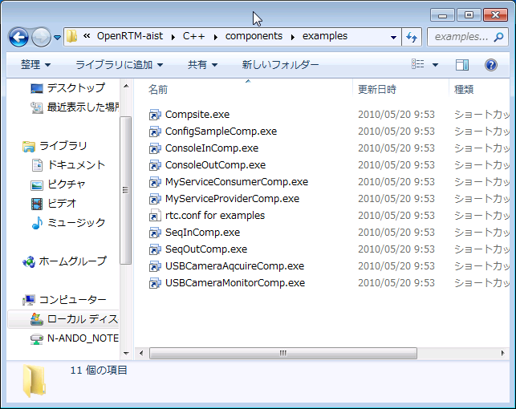This screenshot has height=409, width=516.
Task: Open the ライブラリに追加 menu
Action: 120,65
